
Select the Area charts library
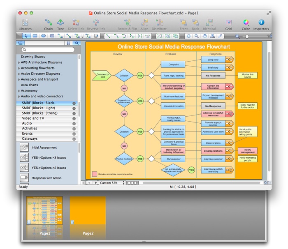pos(29,85)
